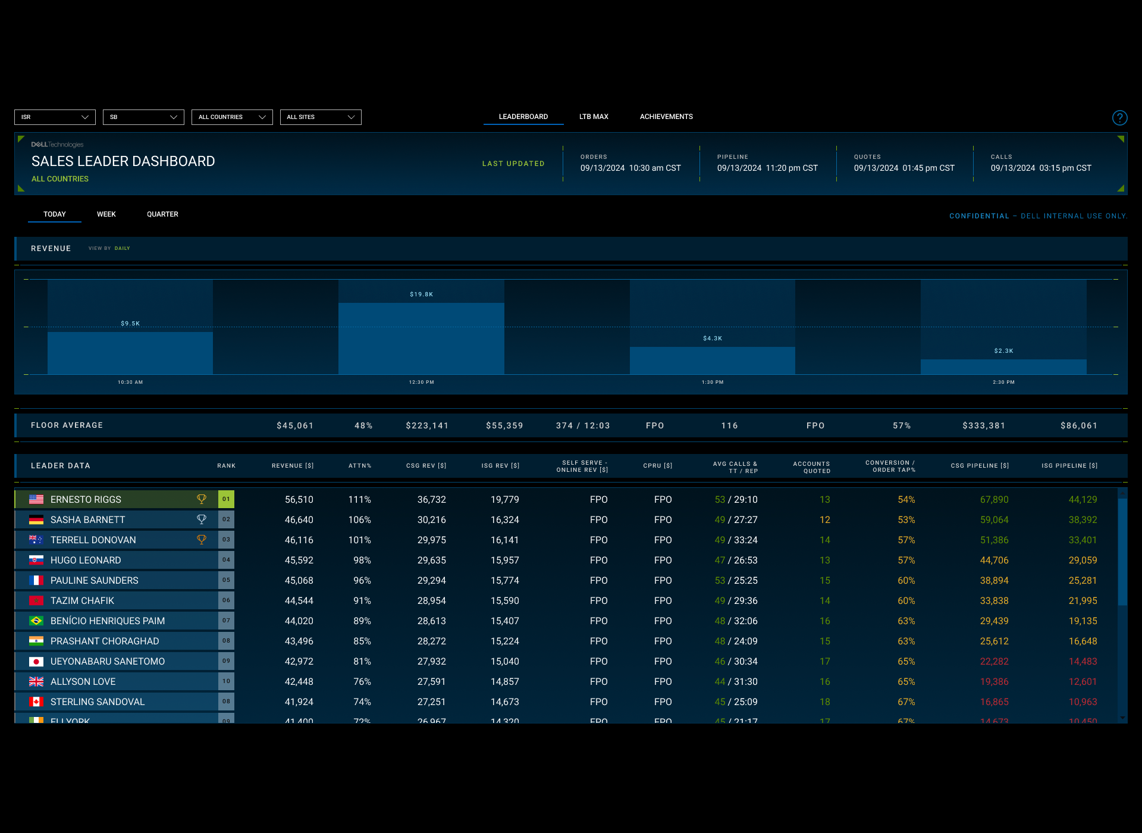Image resolution: width=1142 pixels, height=833 pixels.
Task: Click the All Countries subtitle under dashboard title
Action: pos(60,179)
